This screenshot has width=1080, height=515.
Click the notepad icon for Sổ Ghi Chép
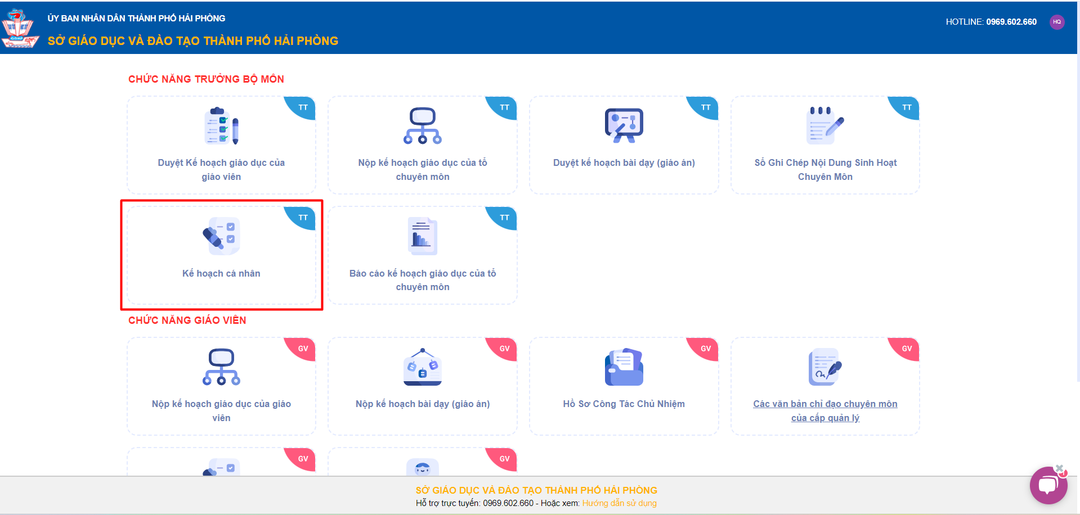click(x=824, y=125)
